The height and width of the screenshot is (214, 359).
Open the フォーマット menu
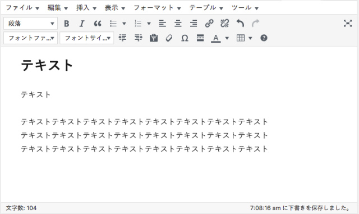157,8
